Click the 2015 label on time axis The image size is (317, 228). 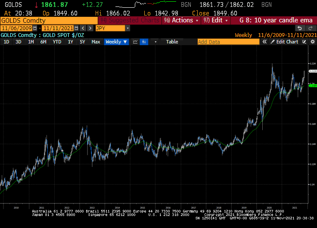coord(143,208)
